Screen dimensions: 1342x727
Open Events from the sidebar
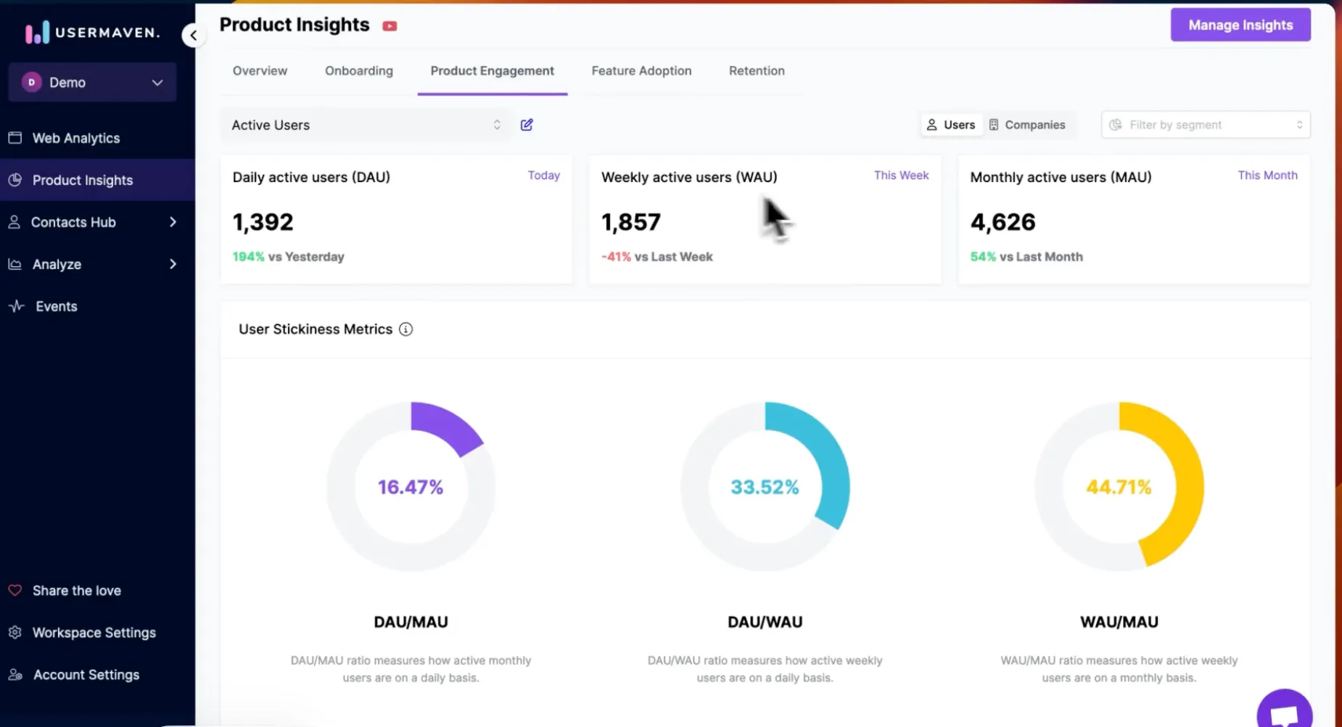[56, 306]
